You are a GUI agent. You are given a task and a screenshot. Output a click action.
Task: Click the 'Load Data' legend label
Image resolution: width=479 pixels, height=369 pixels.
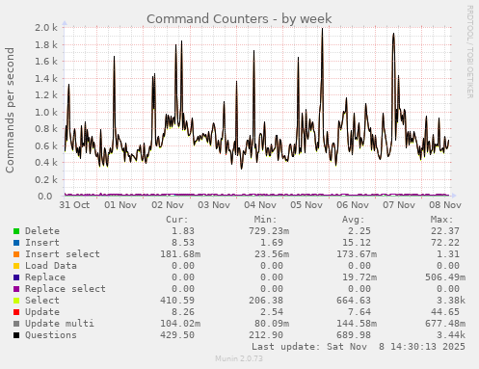click(51, 266)
